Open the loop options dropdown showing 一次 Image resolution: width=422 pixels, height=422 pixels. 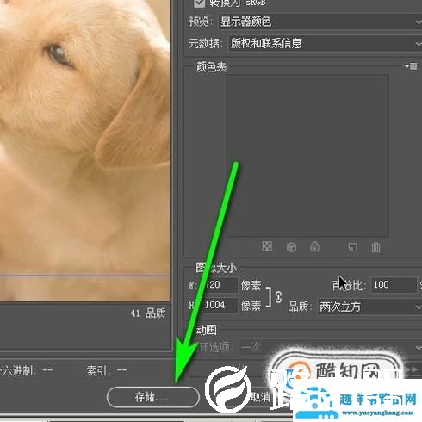pos(331,348)
